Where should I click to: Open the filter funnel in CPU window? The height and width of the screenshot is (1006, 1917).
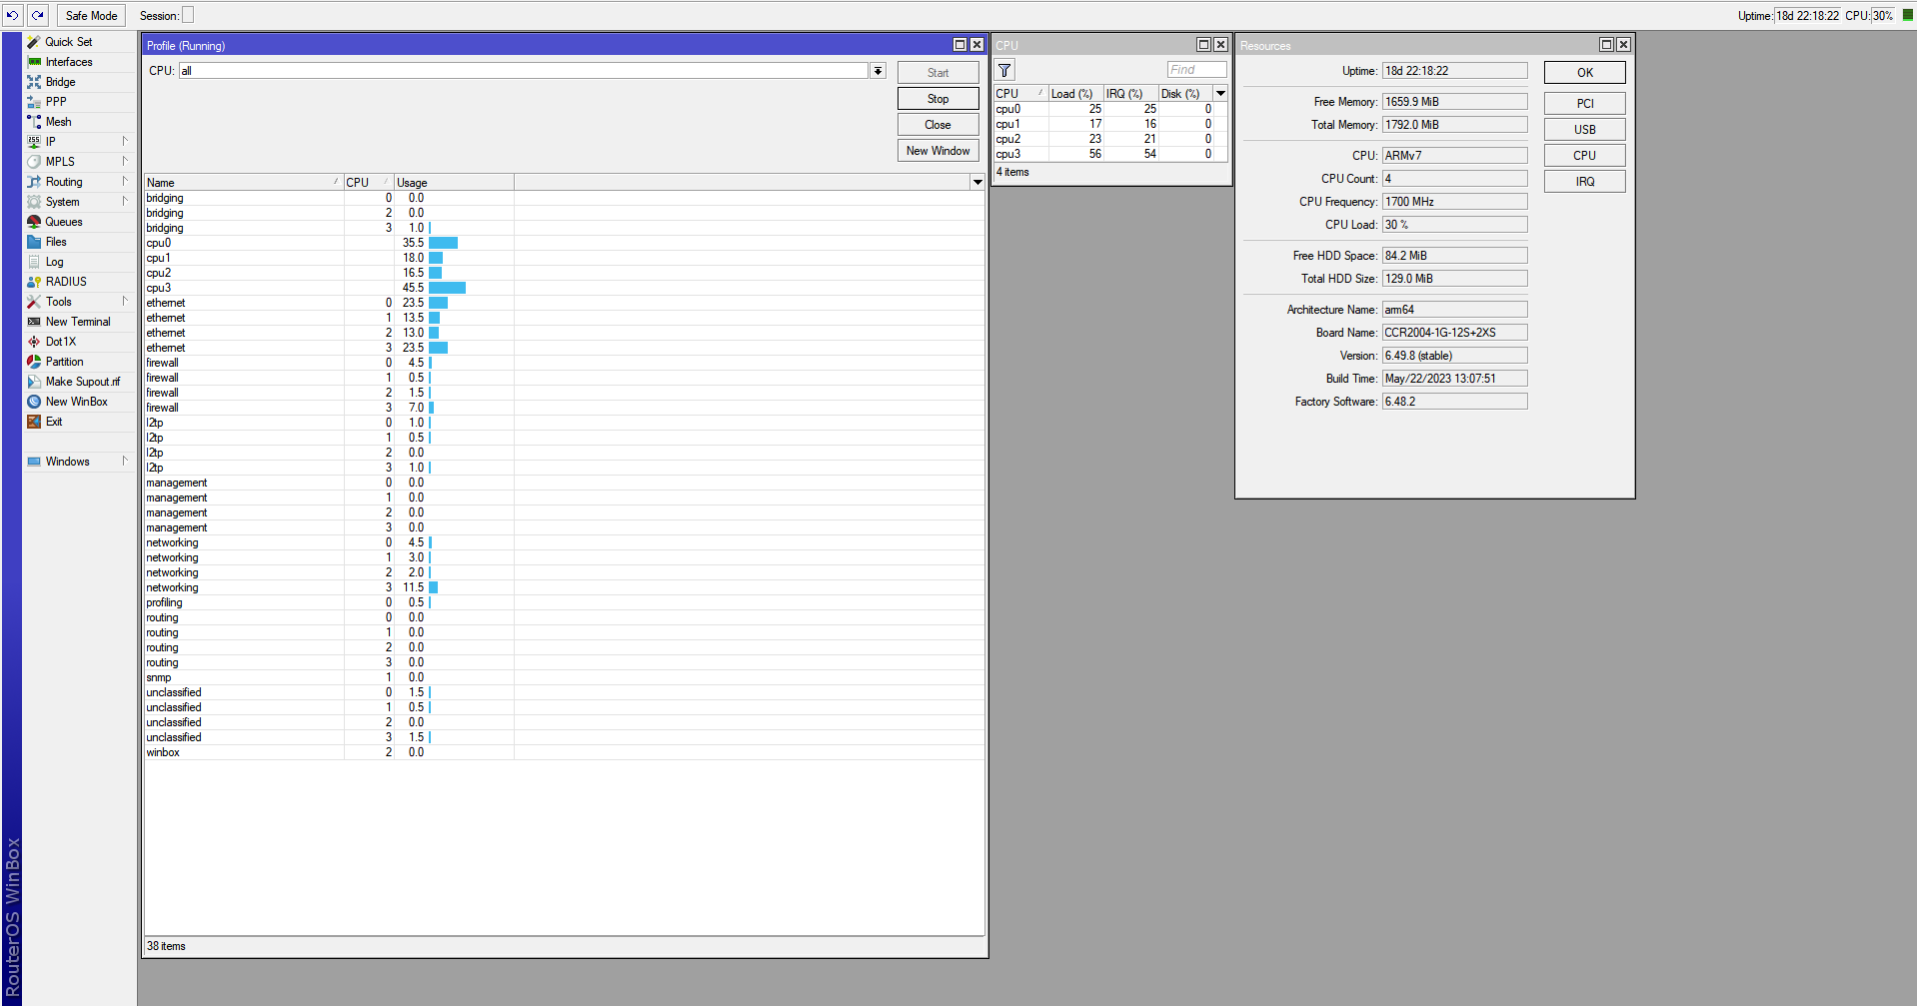click(1005, 70)
